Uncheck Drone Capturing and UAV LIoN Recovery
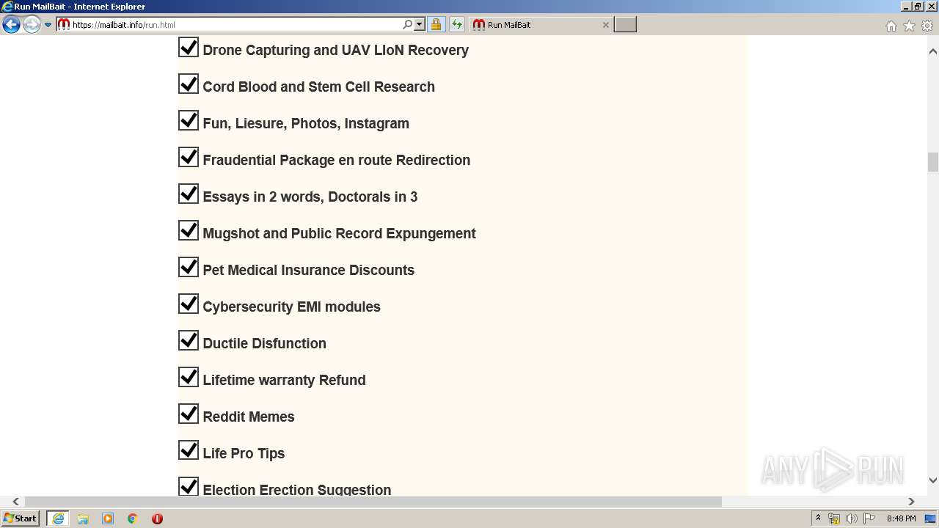The width and height of the screenshot is (939, 528). tap(189, 48)
